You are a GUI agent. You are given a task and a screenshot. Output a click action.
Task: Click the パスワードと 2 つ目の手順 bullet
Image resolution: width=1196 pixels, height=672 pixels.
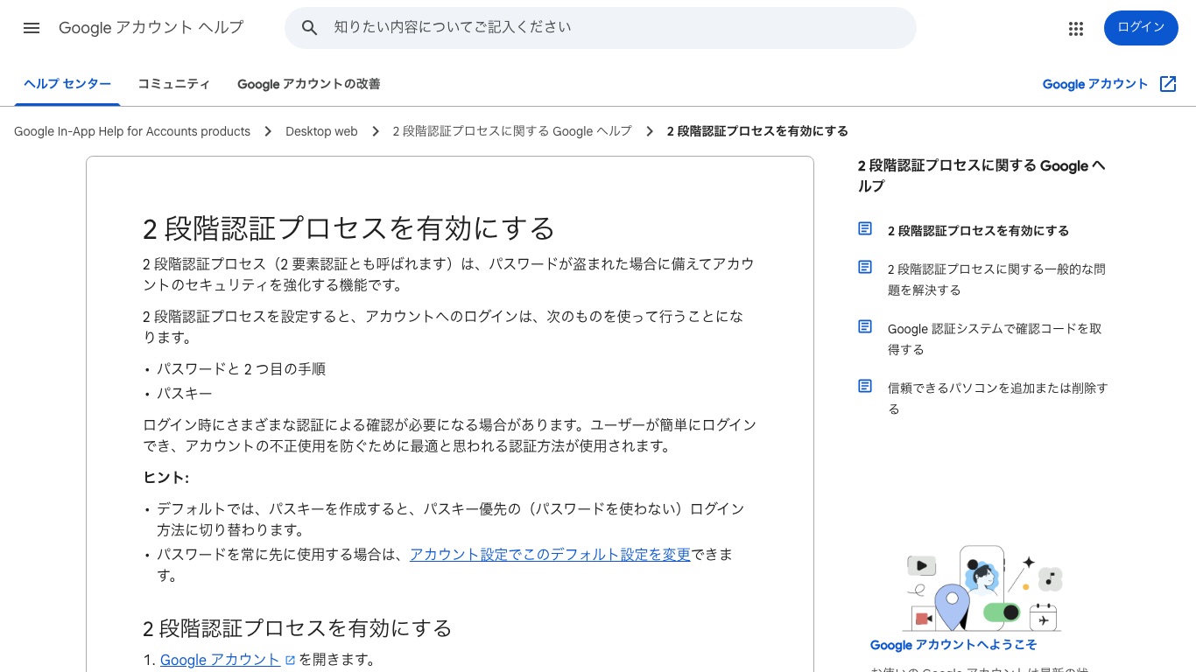click(x=241, y=369)
